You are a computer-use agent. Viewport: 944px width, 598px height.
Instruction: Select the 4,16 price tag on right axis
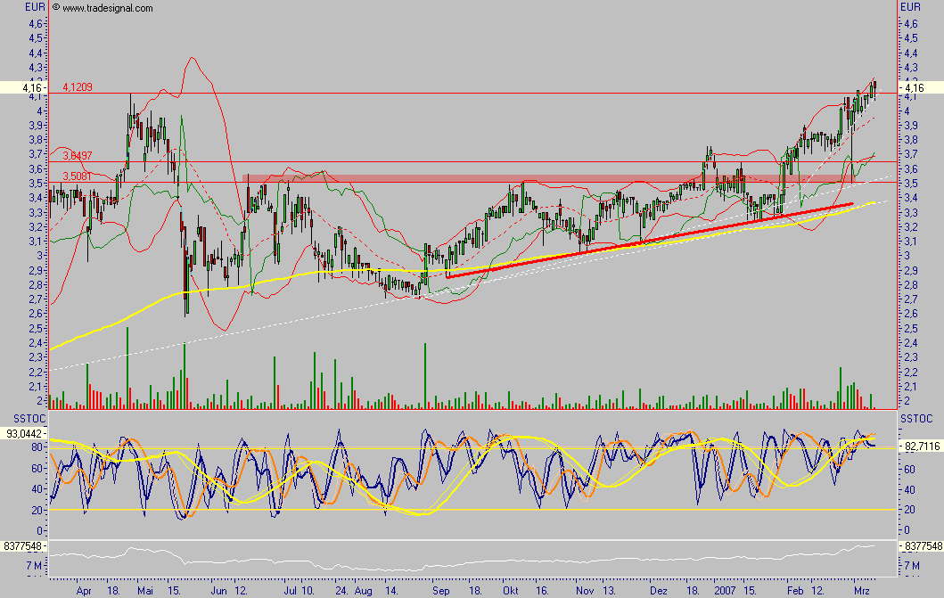click(919, 88)
